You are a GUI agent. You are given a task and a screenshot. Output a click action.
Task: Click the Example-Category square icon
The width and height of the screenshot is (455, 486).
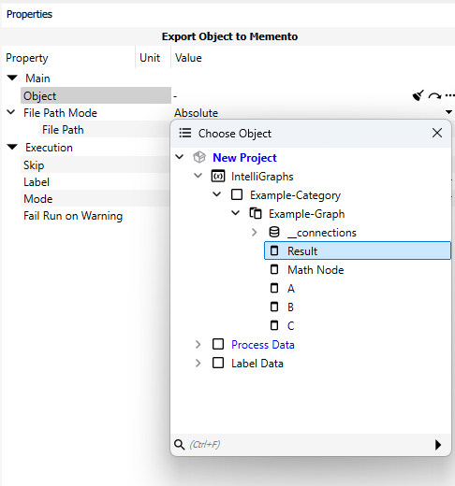pos(237,194)
